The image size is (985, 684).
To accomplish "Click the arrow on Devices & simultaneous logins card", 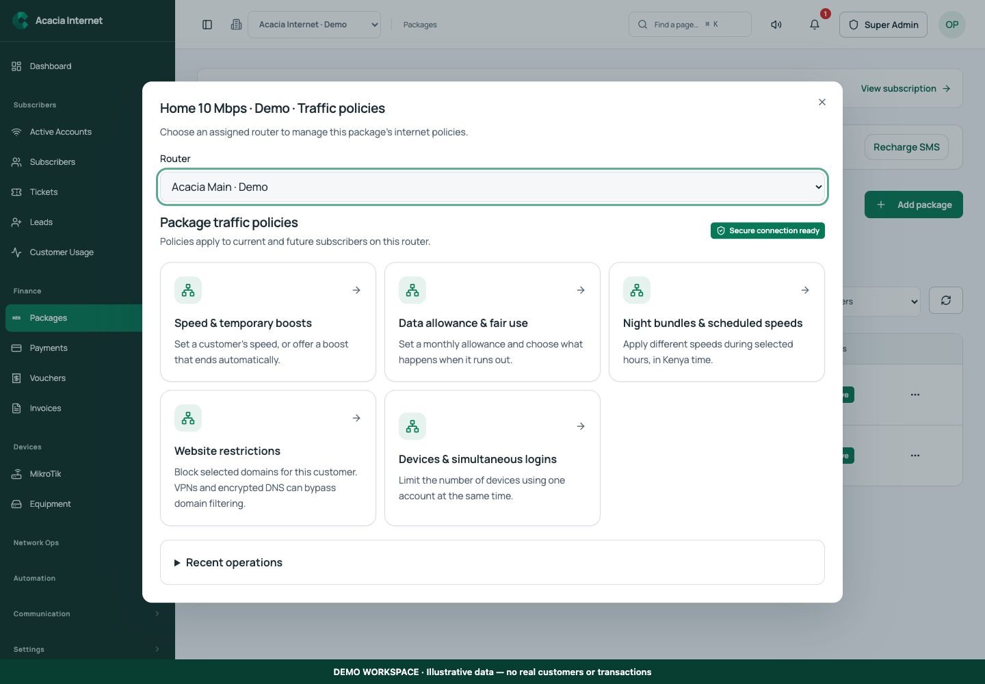I will [x=581, y=426].
